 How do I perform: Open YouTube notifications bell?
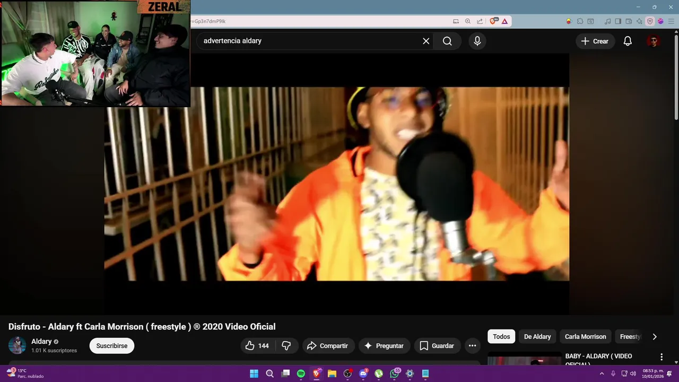[628, 41]
